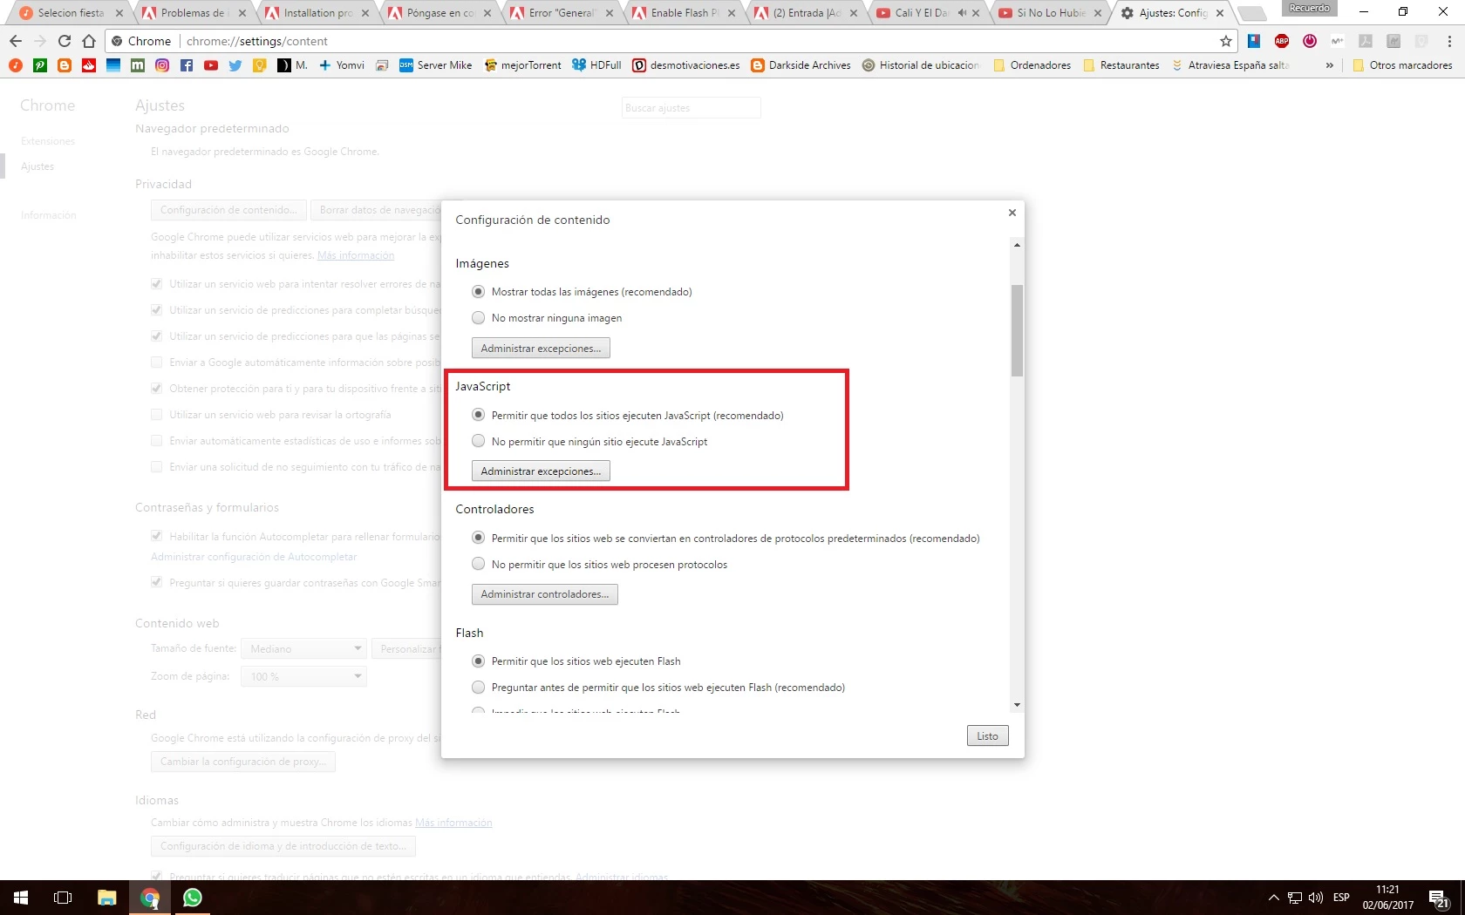
Task: Open the Facebook bookmark icon
Action: [x=187, y=65]
